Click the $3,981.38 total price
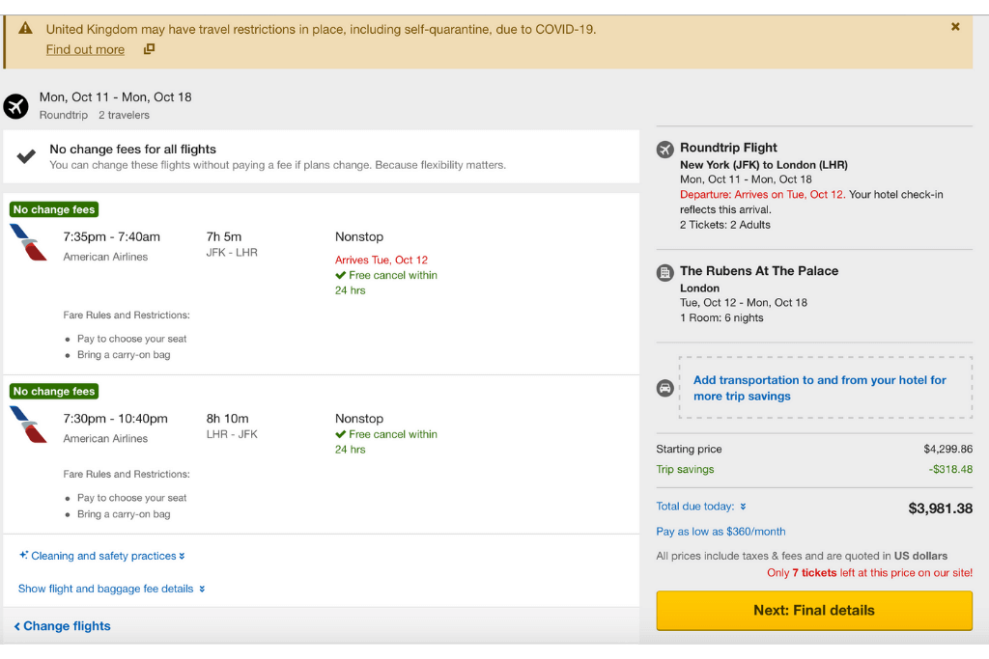 click(x=941, y=508)
